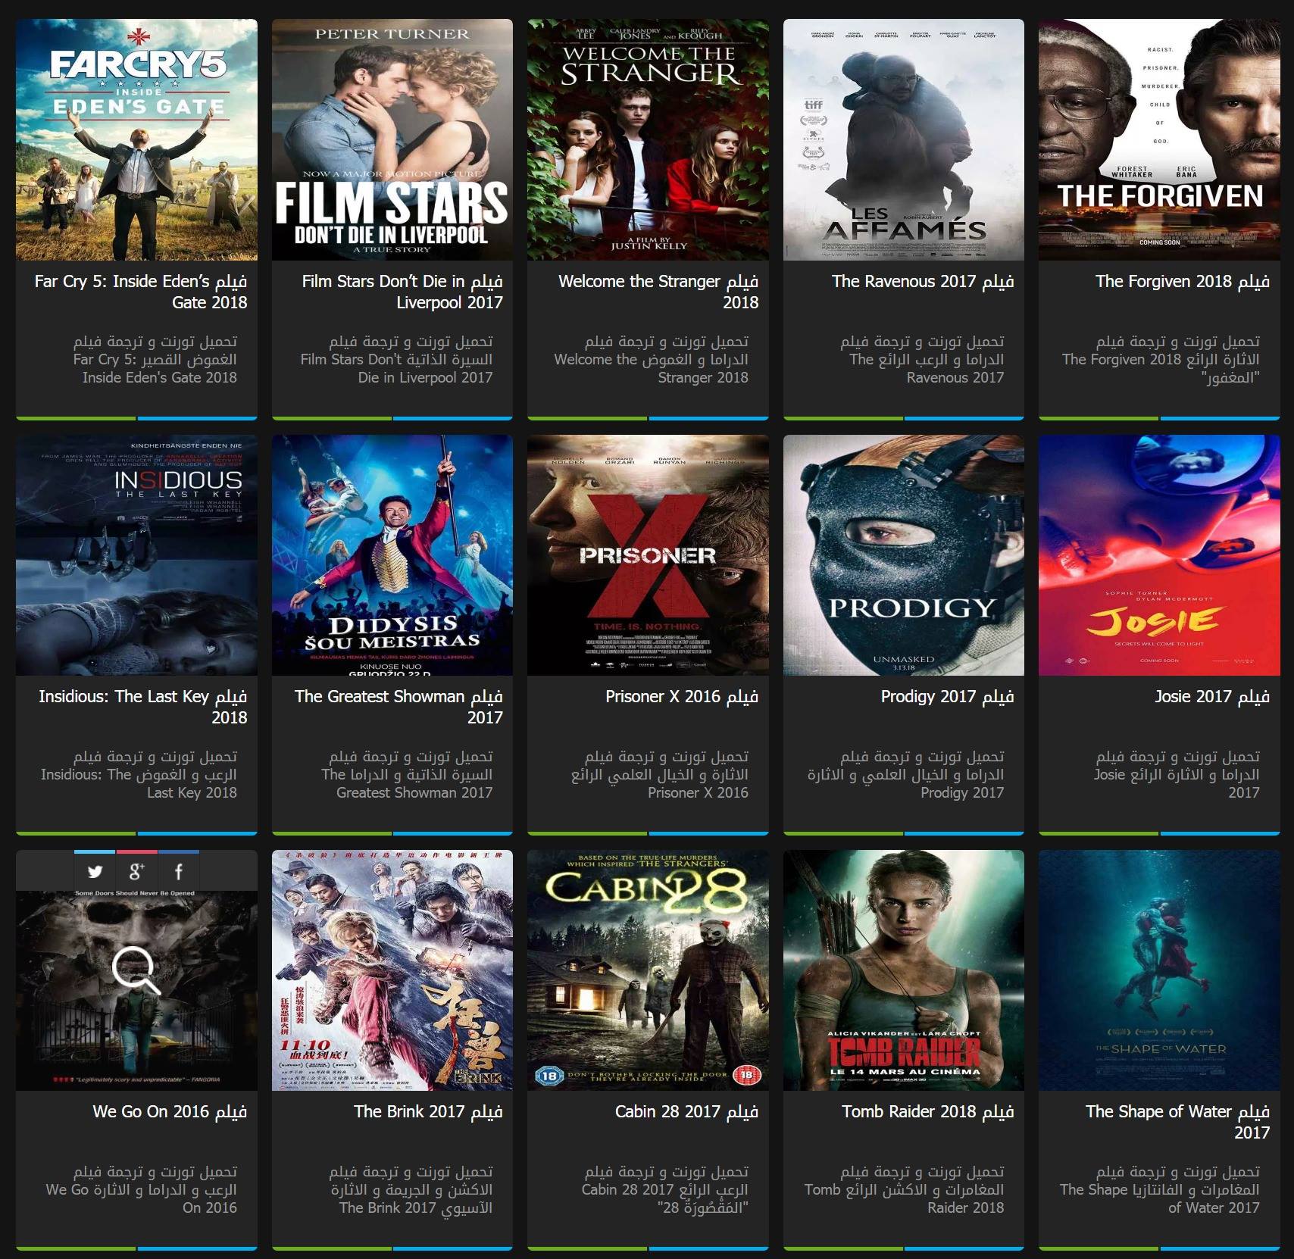Viewport: 1294px width, 1259px height.
Task: Click the description text under We Go On 2016
Action: point(141,1190)
